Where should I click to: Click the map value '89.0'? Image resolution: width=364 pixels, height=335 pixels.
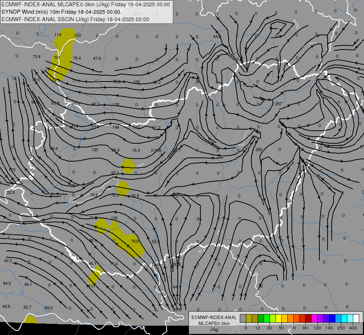[48, 308]
